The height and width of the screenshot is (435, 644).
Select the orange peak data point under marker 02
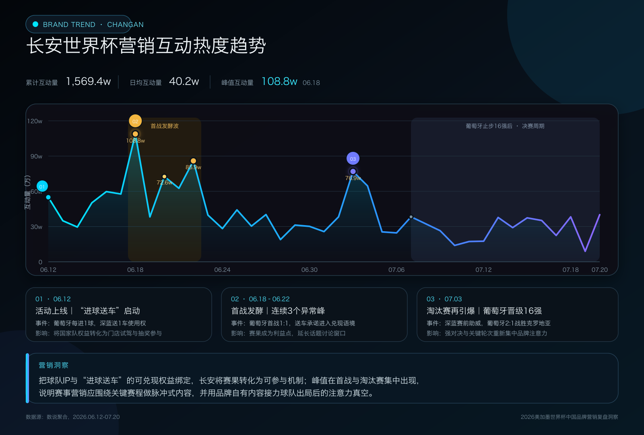pos(135,134)
